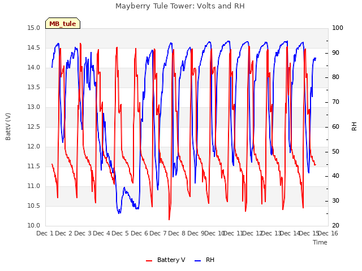Click the 90 right-axis RH tick label
The width and height of the screenshot is (362, 271).
[x=335, y=53]
